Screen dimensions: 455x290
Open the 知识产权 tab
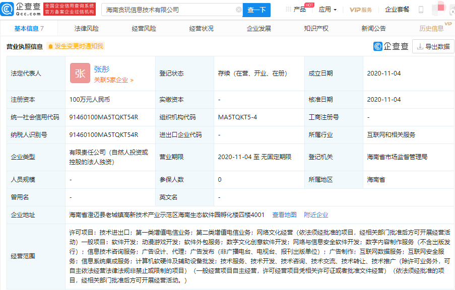pos(316,29)
